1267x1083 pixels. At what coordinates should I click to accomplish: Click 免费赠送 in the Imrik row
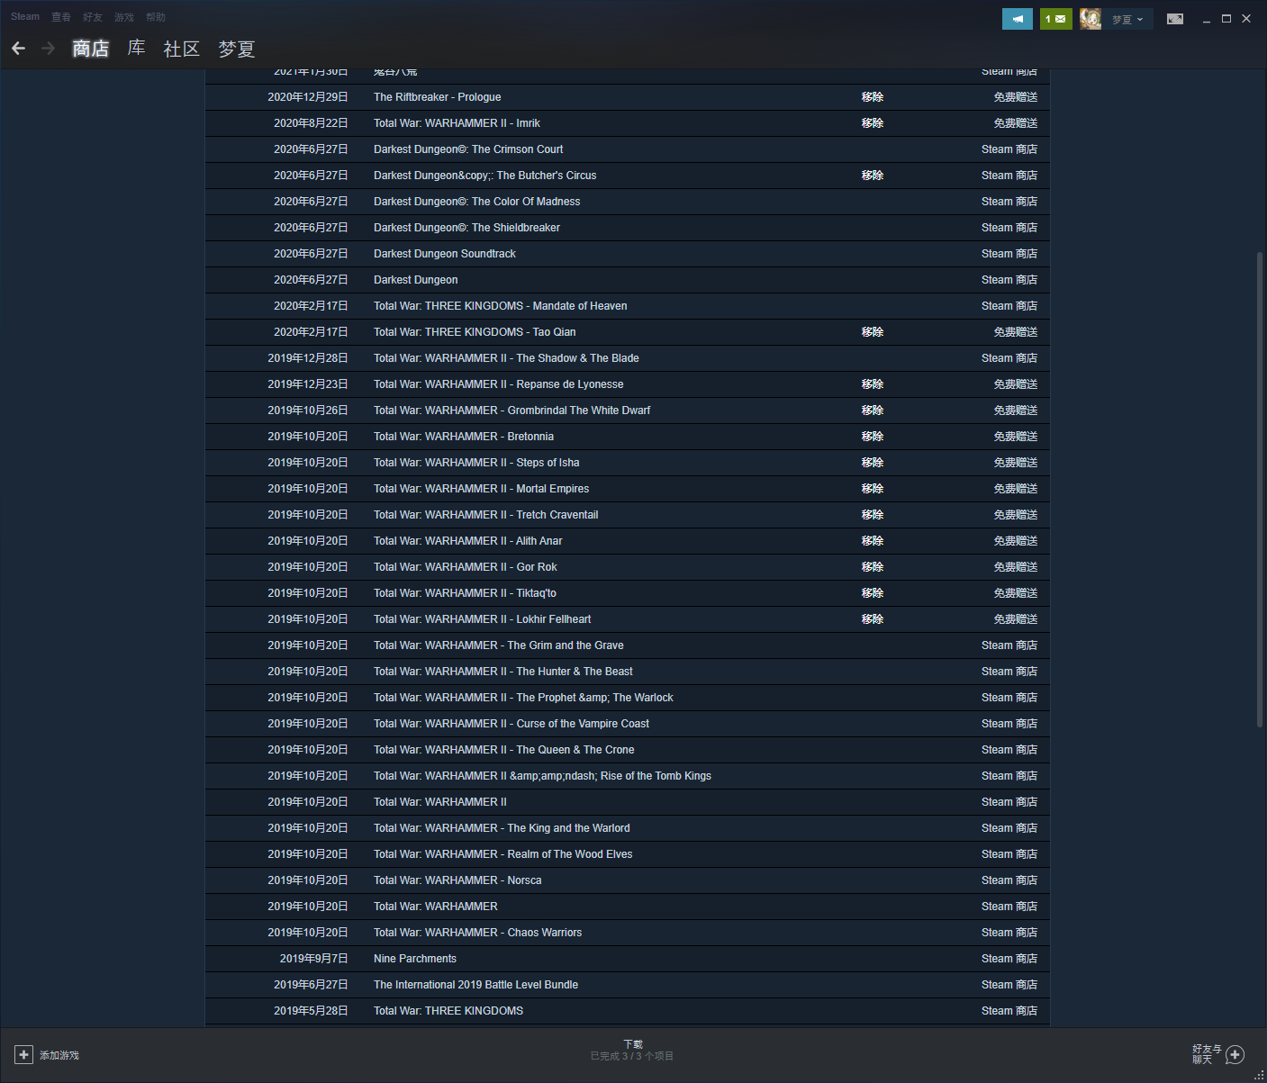coord(1016,123)
